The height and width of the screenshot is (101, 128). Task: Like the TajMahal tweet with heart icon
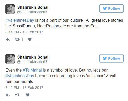click(x=28, y=95)
